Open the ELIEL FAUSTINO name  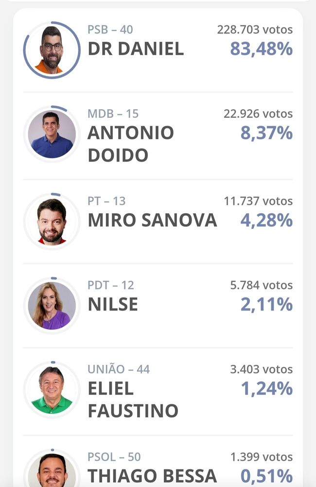[133, 400]
